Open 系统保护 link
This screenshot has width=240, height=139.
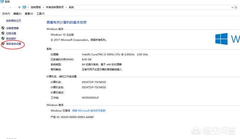pos(11,39)
